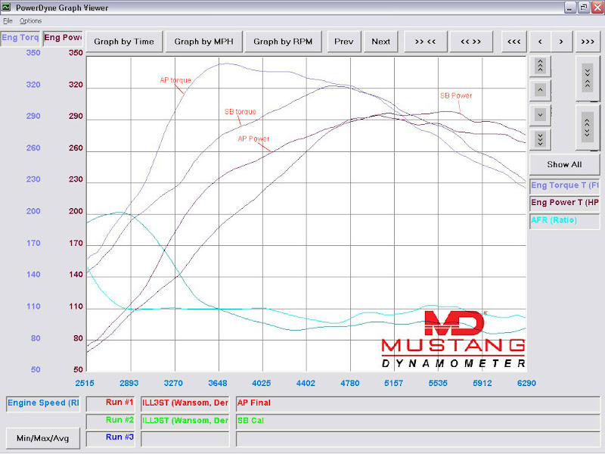Select the Run #2 label
Viewport: 605px width, 454px height.
(x=110, y=421)
